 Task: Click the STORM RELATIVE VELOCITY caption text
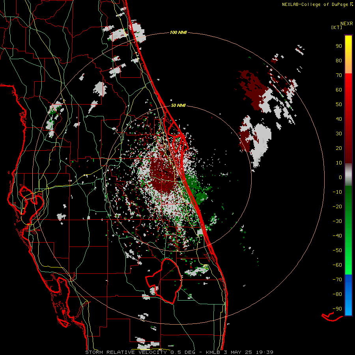coord(126,352)
